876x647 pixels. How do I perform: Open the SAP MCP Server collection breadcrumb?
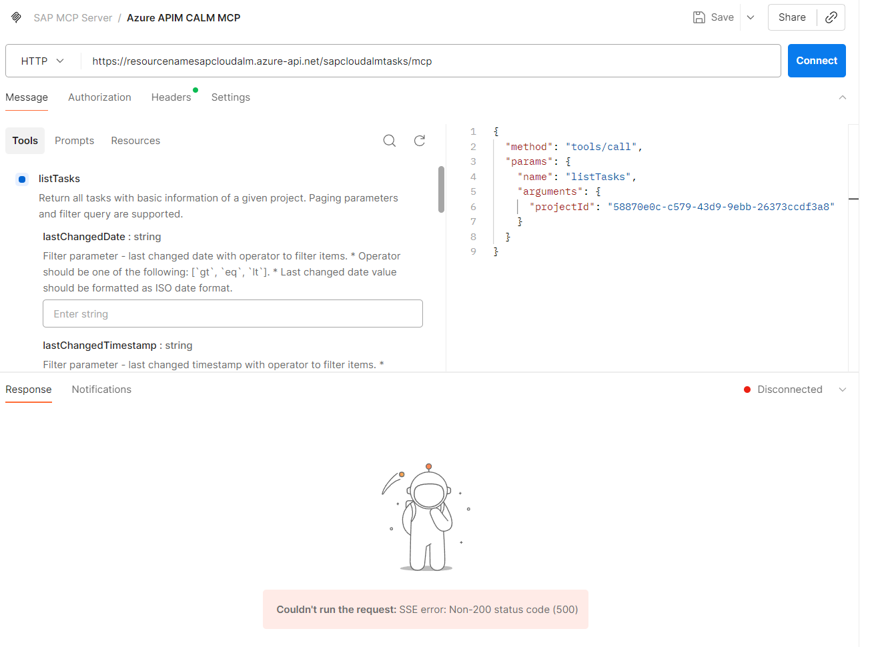pos(73,18)
